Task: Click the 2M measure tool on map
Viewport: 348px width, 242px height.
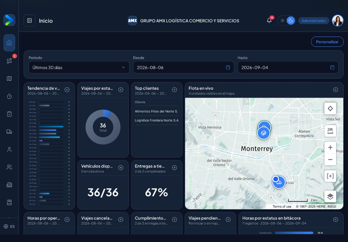Action: [x=330, y=131]
